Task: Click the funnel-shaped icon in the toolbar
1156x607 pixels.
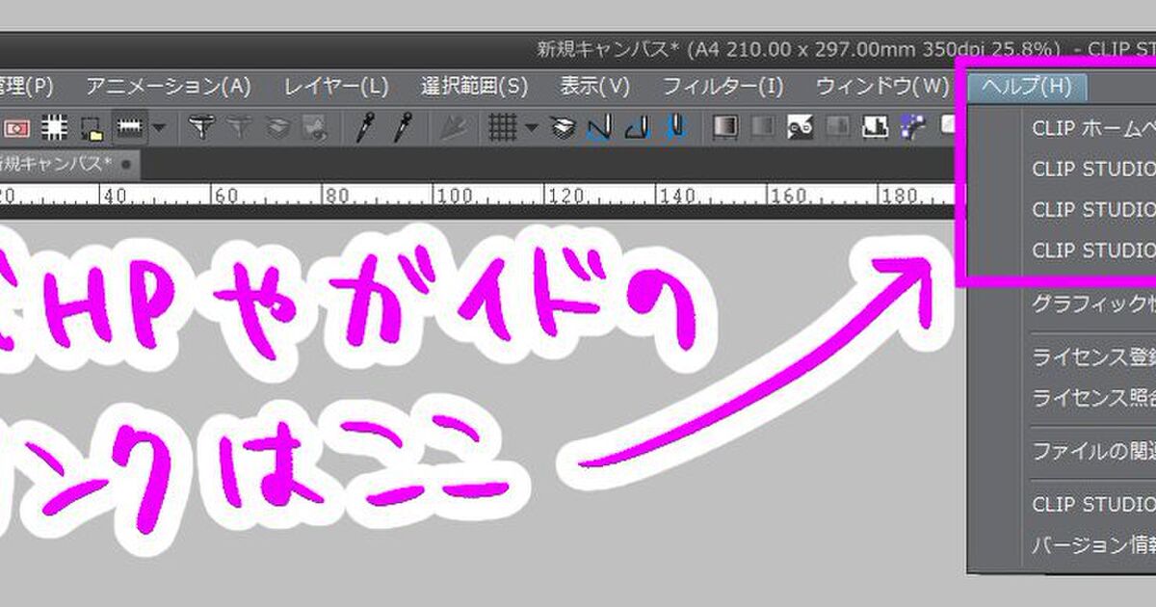Action: point(200,127)
